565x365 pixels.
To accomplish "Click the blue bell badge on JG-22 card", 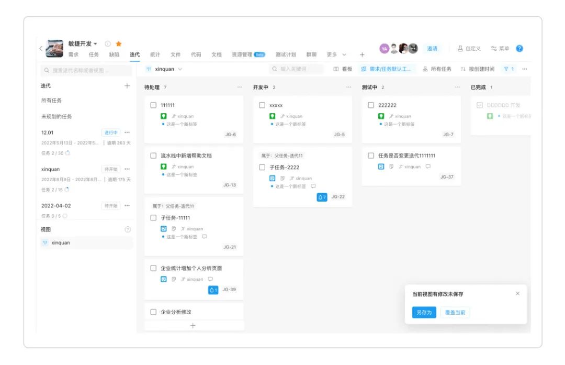I will click(322, 197).
